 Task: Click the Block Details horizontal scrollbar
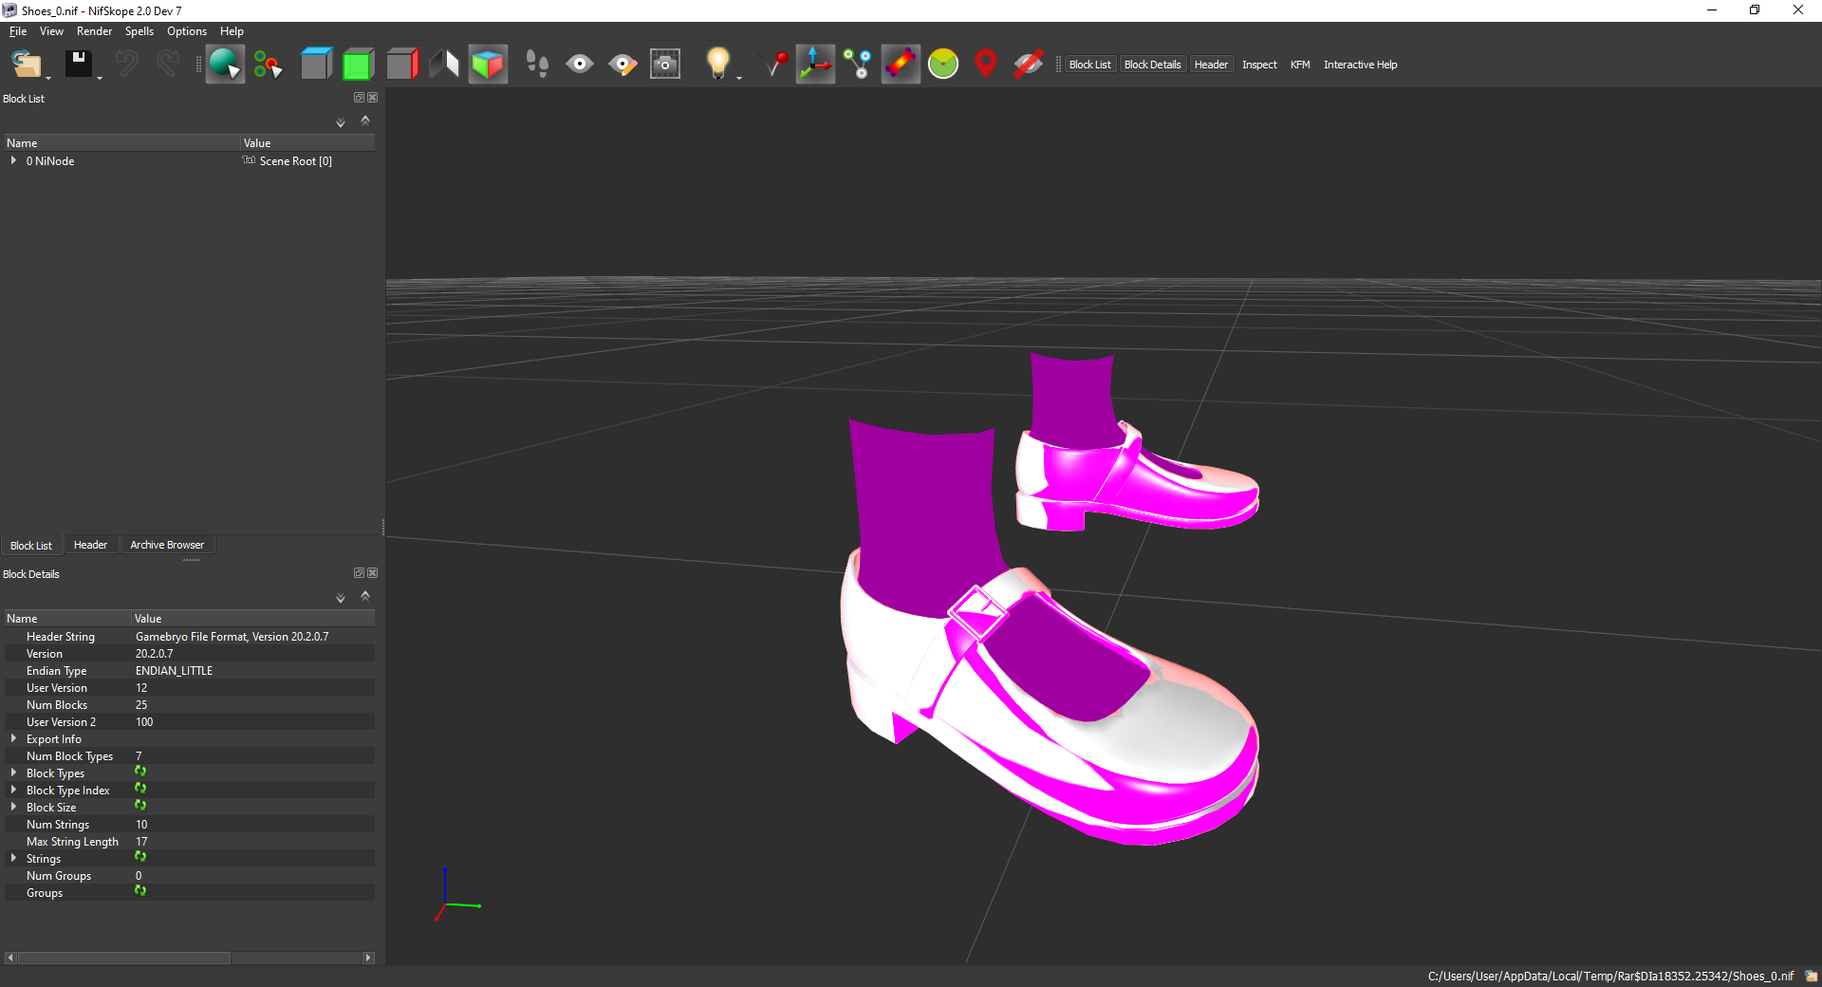click(x=189, y=958)
